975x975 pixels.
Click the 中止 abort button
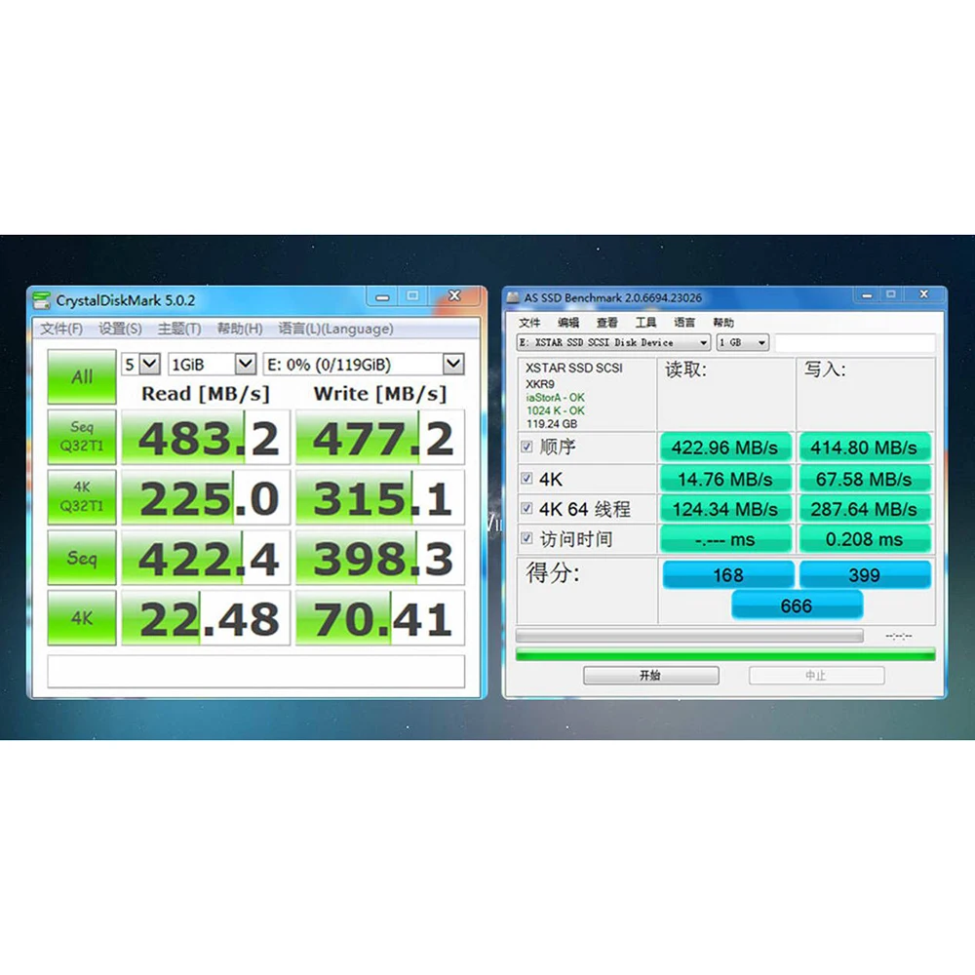816,675
